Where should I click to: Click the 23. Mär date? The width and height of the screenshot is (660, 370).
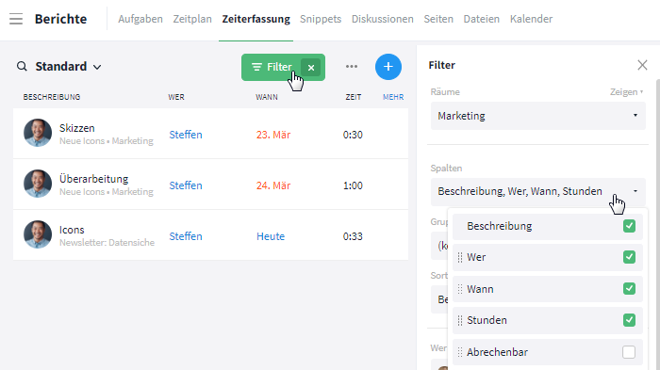pos(273,135)
